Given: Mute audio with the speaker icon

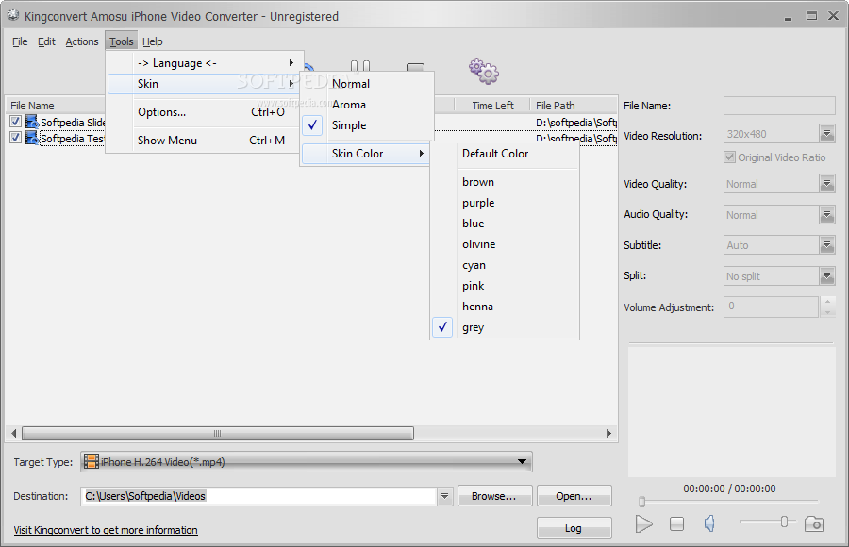Looking at the screenshot, I should point(709,523).
